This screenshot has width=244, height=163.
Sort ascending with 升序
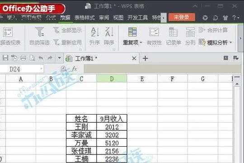(94, 36)
